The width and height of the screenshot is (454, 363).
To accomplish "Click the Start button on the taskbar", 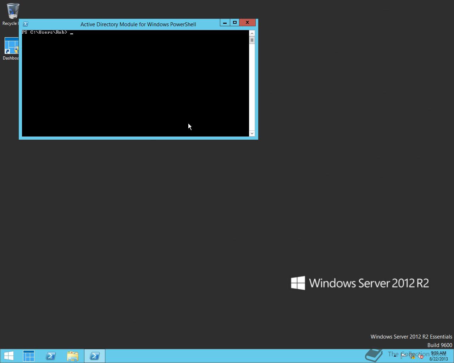I will [9, 356].
